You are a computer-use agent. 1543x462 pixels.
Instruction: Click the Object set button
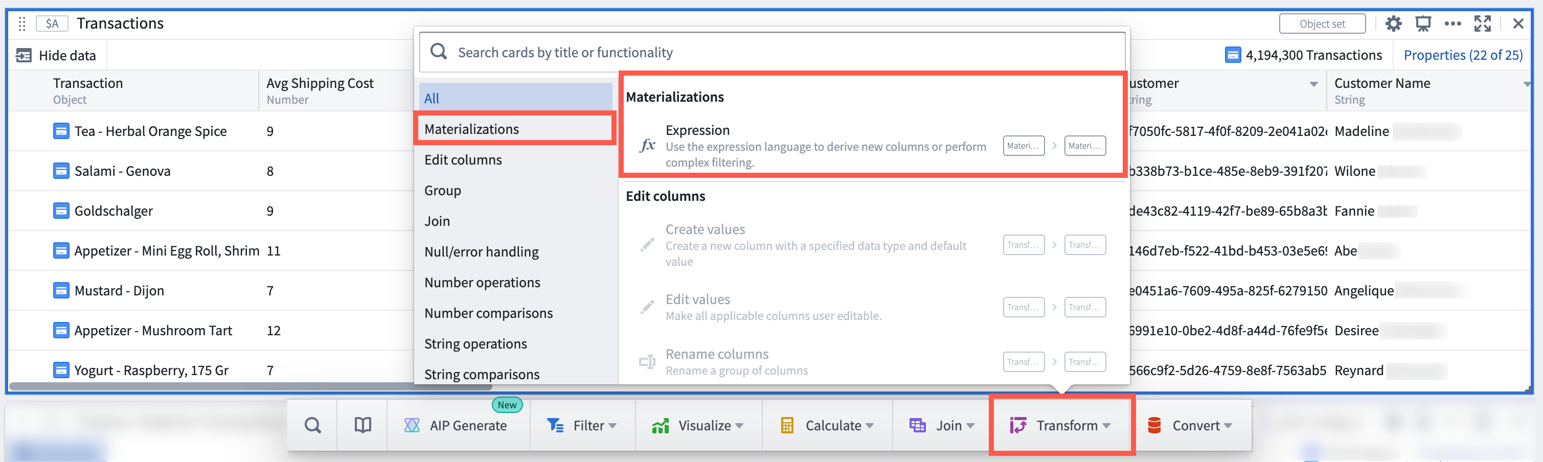[x=1322, y=24]
